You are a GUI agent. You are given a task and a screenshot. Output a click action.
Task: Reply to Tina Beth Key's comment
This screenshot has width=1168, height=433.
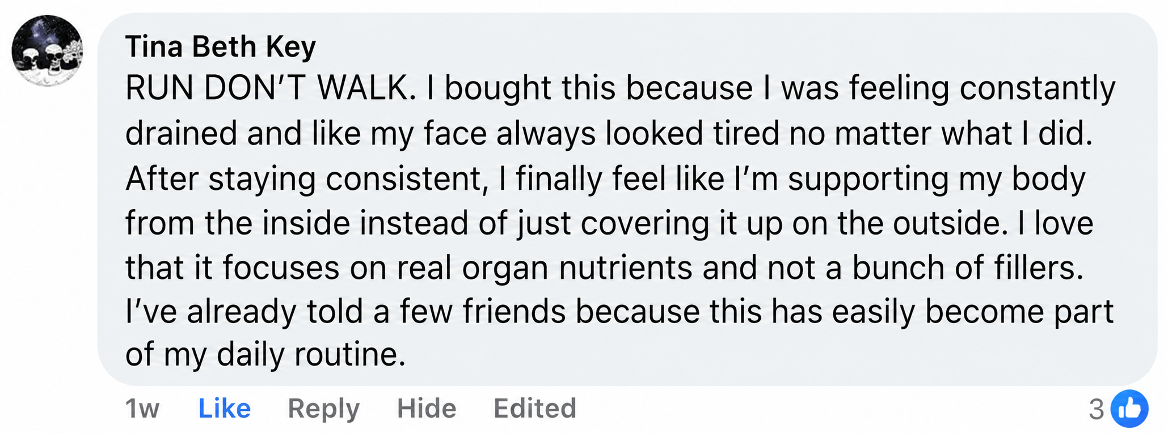coord(324,409)
